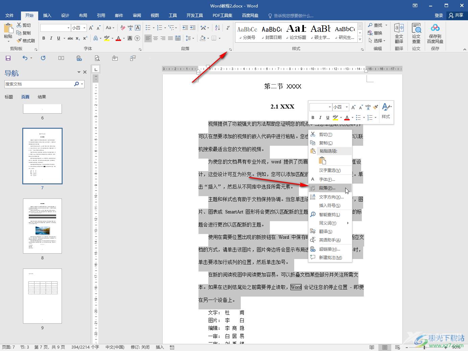Switch to 标题 tab in navigation pane
The height and width of the screenshot is (351, 468).
[x=9, y=97]
